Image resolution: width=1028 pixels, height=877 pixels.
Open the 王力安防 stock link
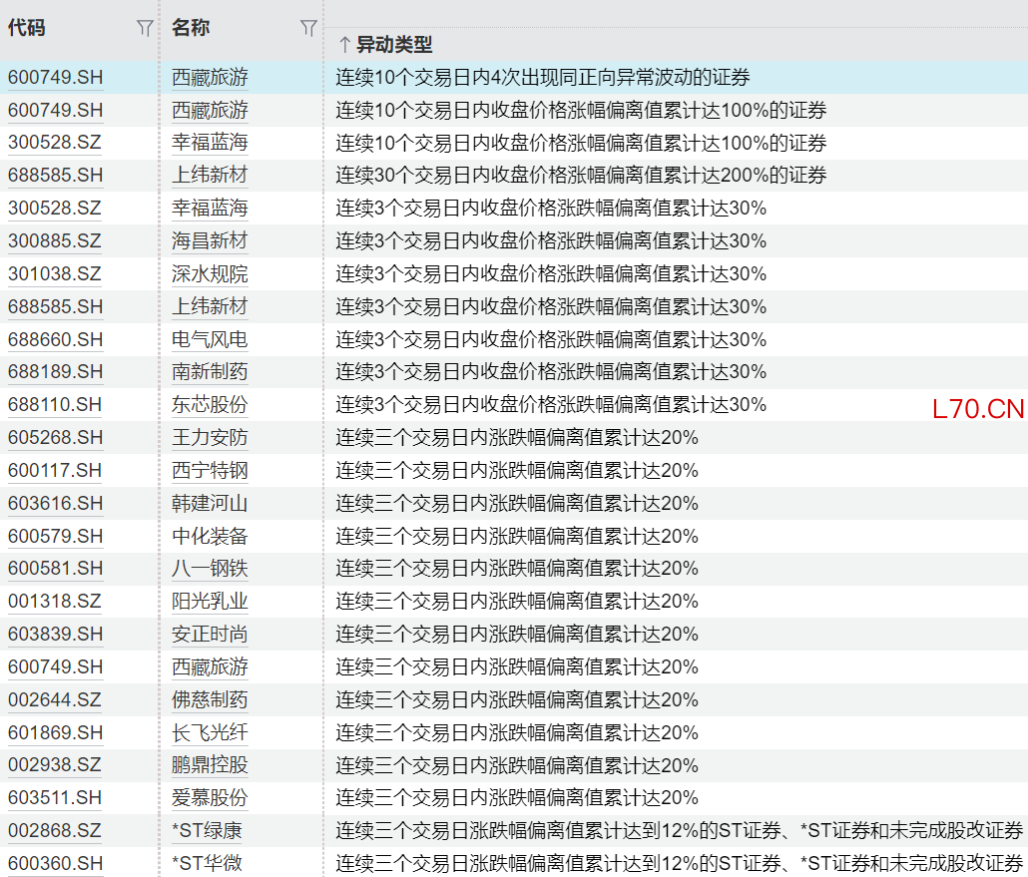coord(210,437)
